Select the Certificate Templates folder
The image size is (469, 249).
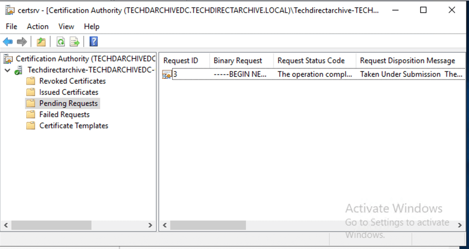pos(74,126)
